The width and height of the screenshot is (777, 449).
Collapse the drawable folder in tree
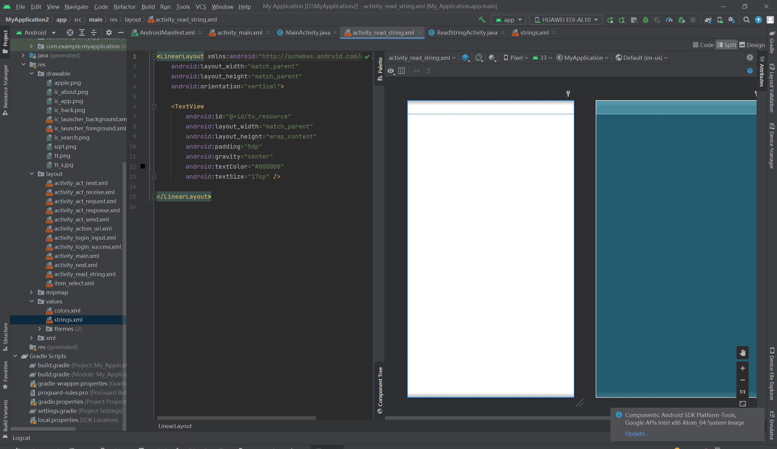(32, 74)
